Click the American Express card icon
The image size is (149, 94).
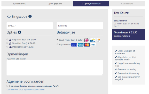point(81,45)
